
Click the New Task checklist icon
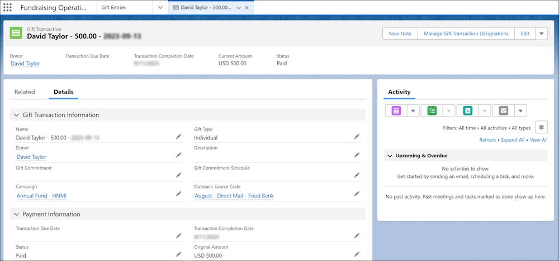click(x=432, y=110)
